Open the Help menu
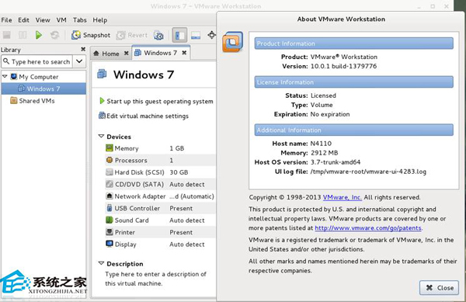This screenshot has height=302, width=466. tap(100, 20)
